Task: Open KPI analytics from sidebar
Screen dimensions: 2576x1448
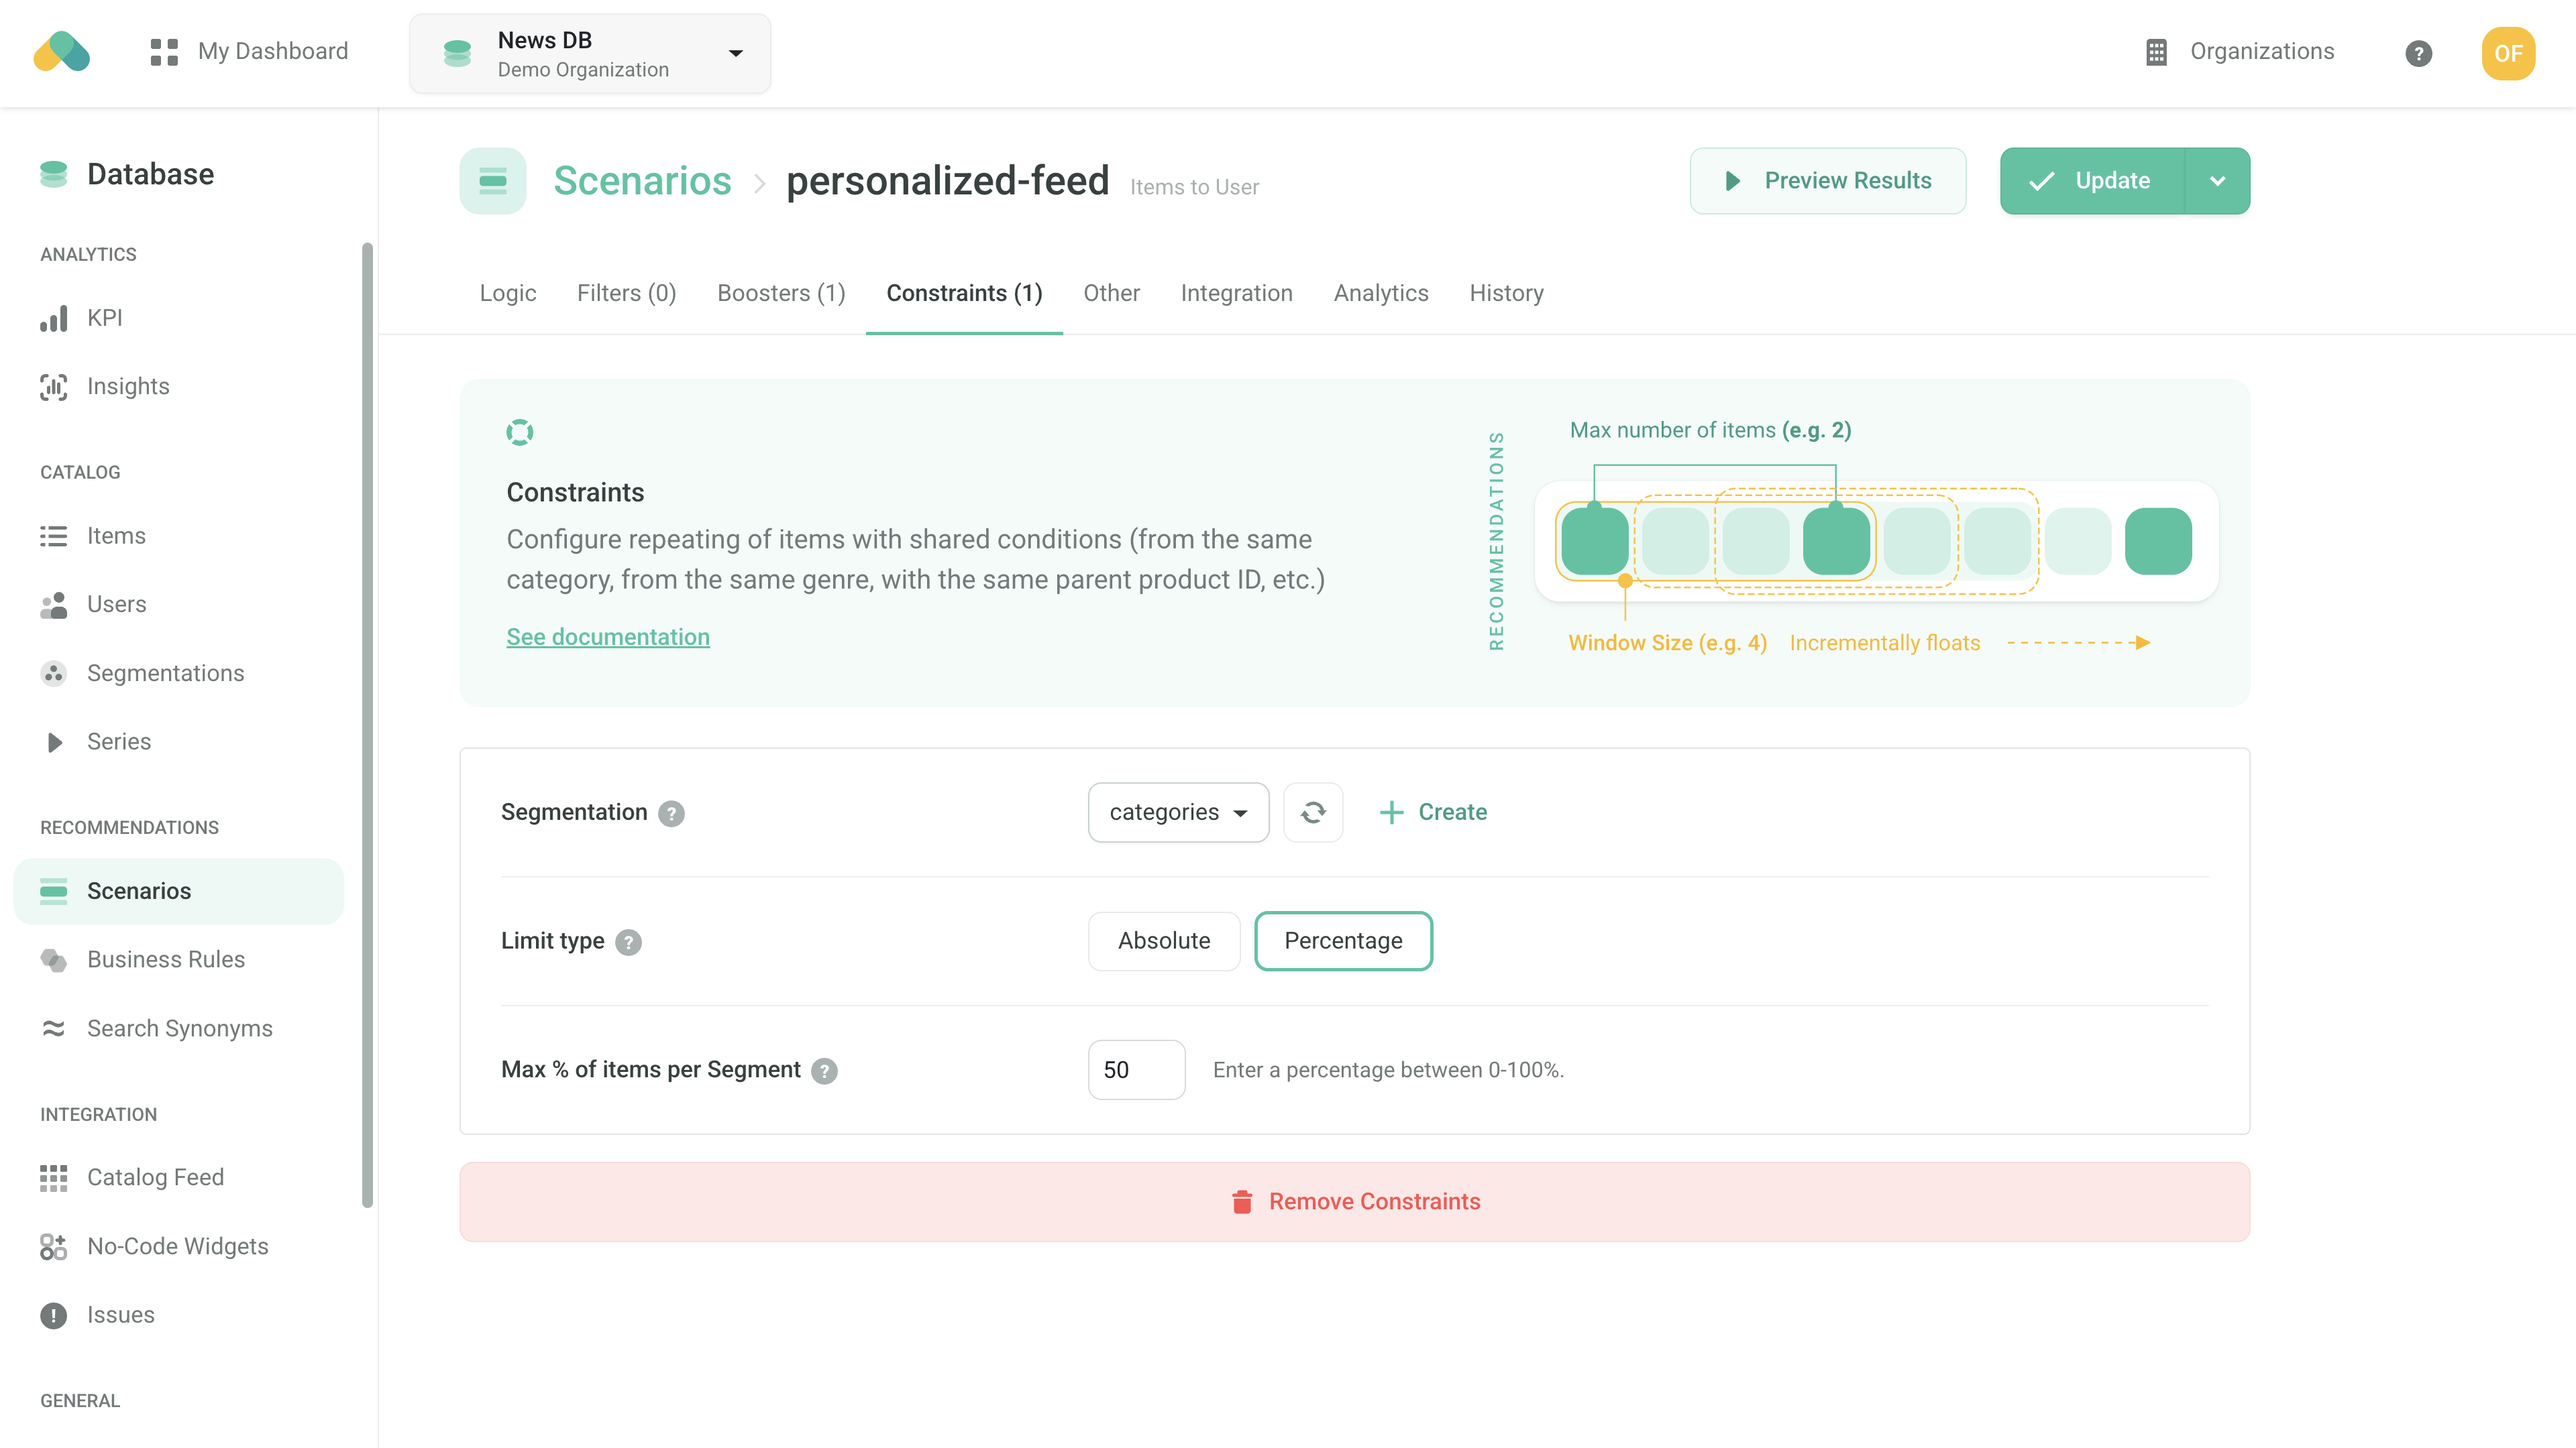Action: (104, 318)
